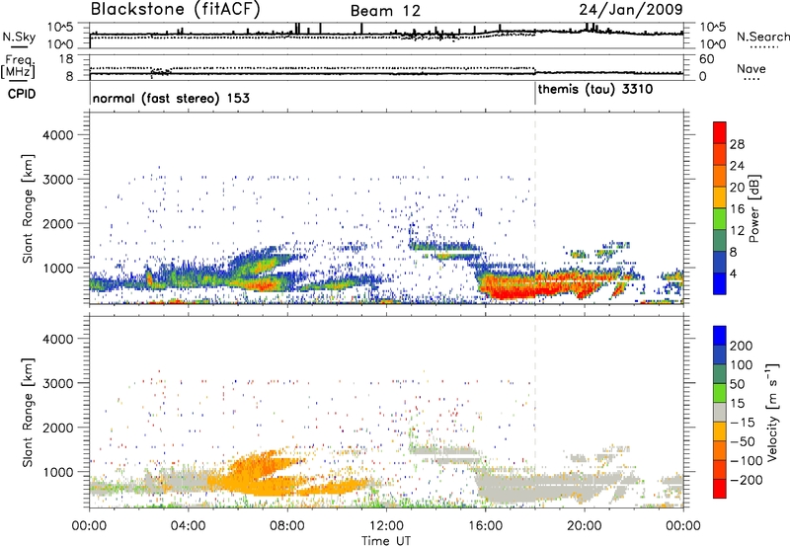Click the 'N.Search' legend label
790x547 pixels.
(x=762, y=37)
